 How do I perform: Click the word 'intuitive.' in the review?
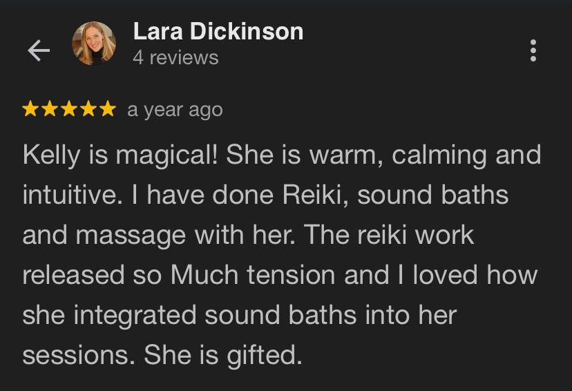[73, 195]
